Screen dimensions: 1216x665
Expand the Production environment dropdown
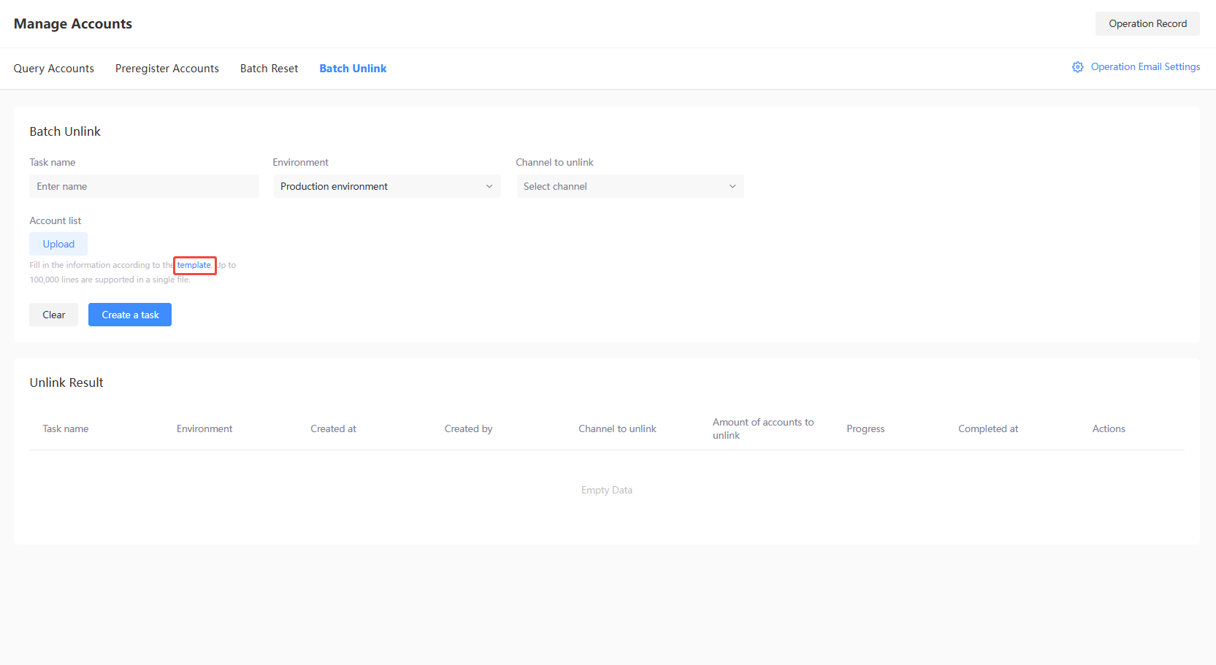386,186
